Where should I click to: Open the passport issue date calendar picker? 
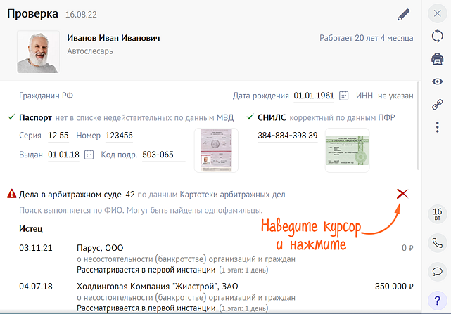89,155
